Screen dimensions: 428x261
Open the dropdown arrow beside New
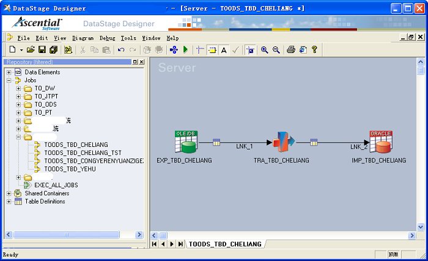pos(21,50)
